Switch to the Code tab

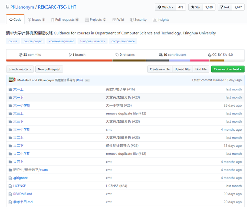click(15, 20)
